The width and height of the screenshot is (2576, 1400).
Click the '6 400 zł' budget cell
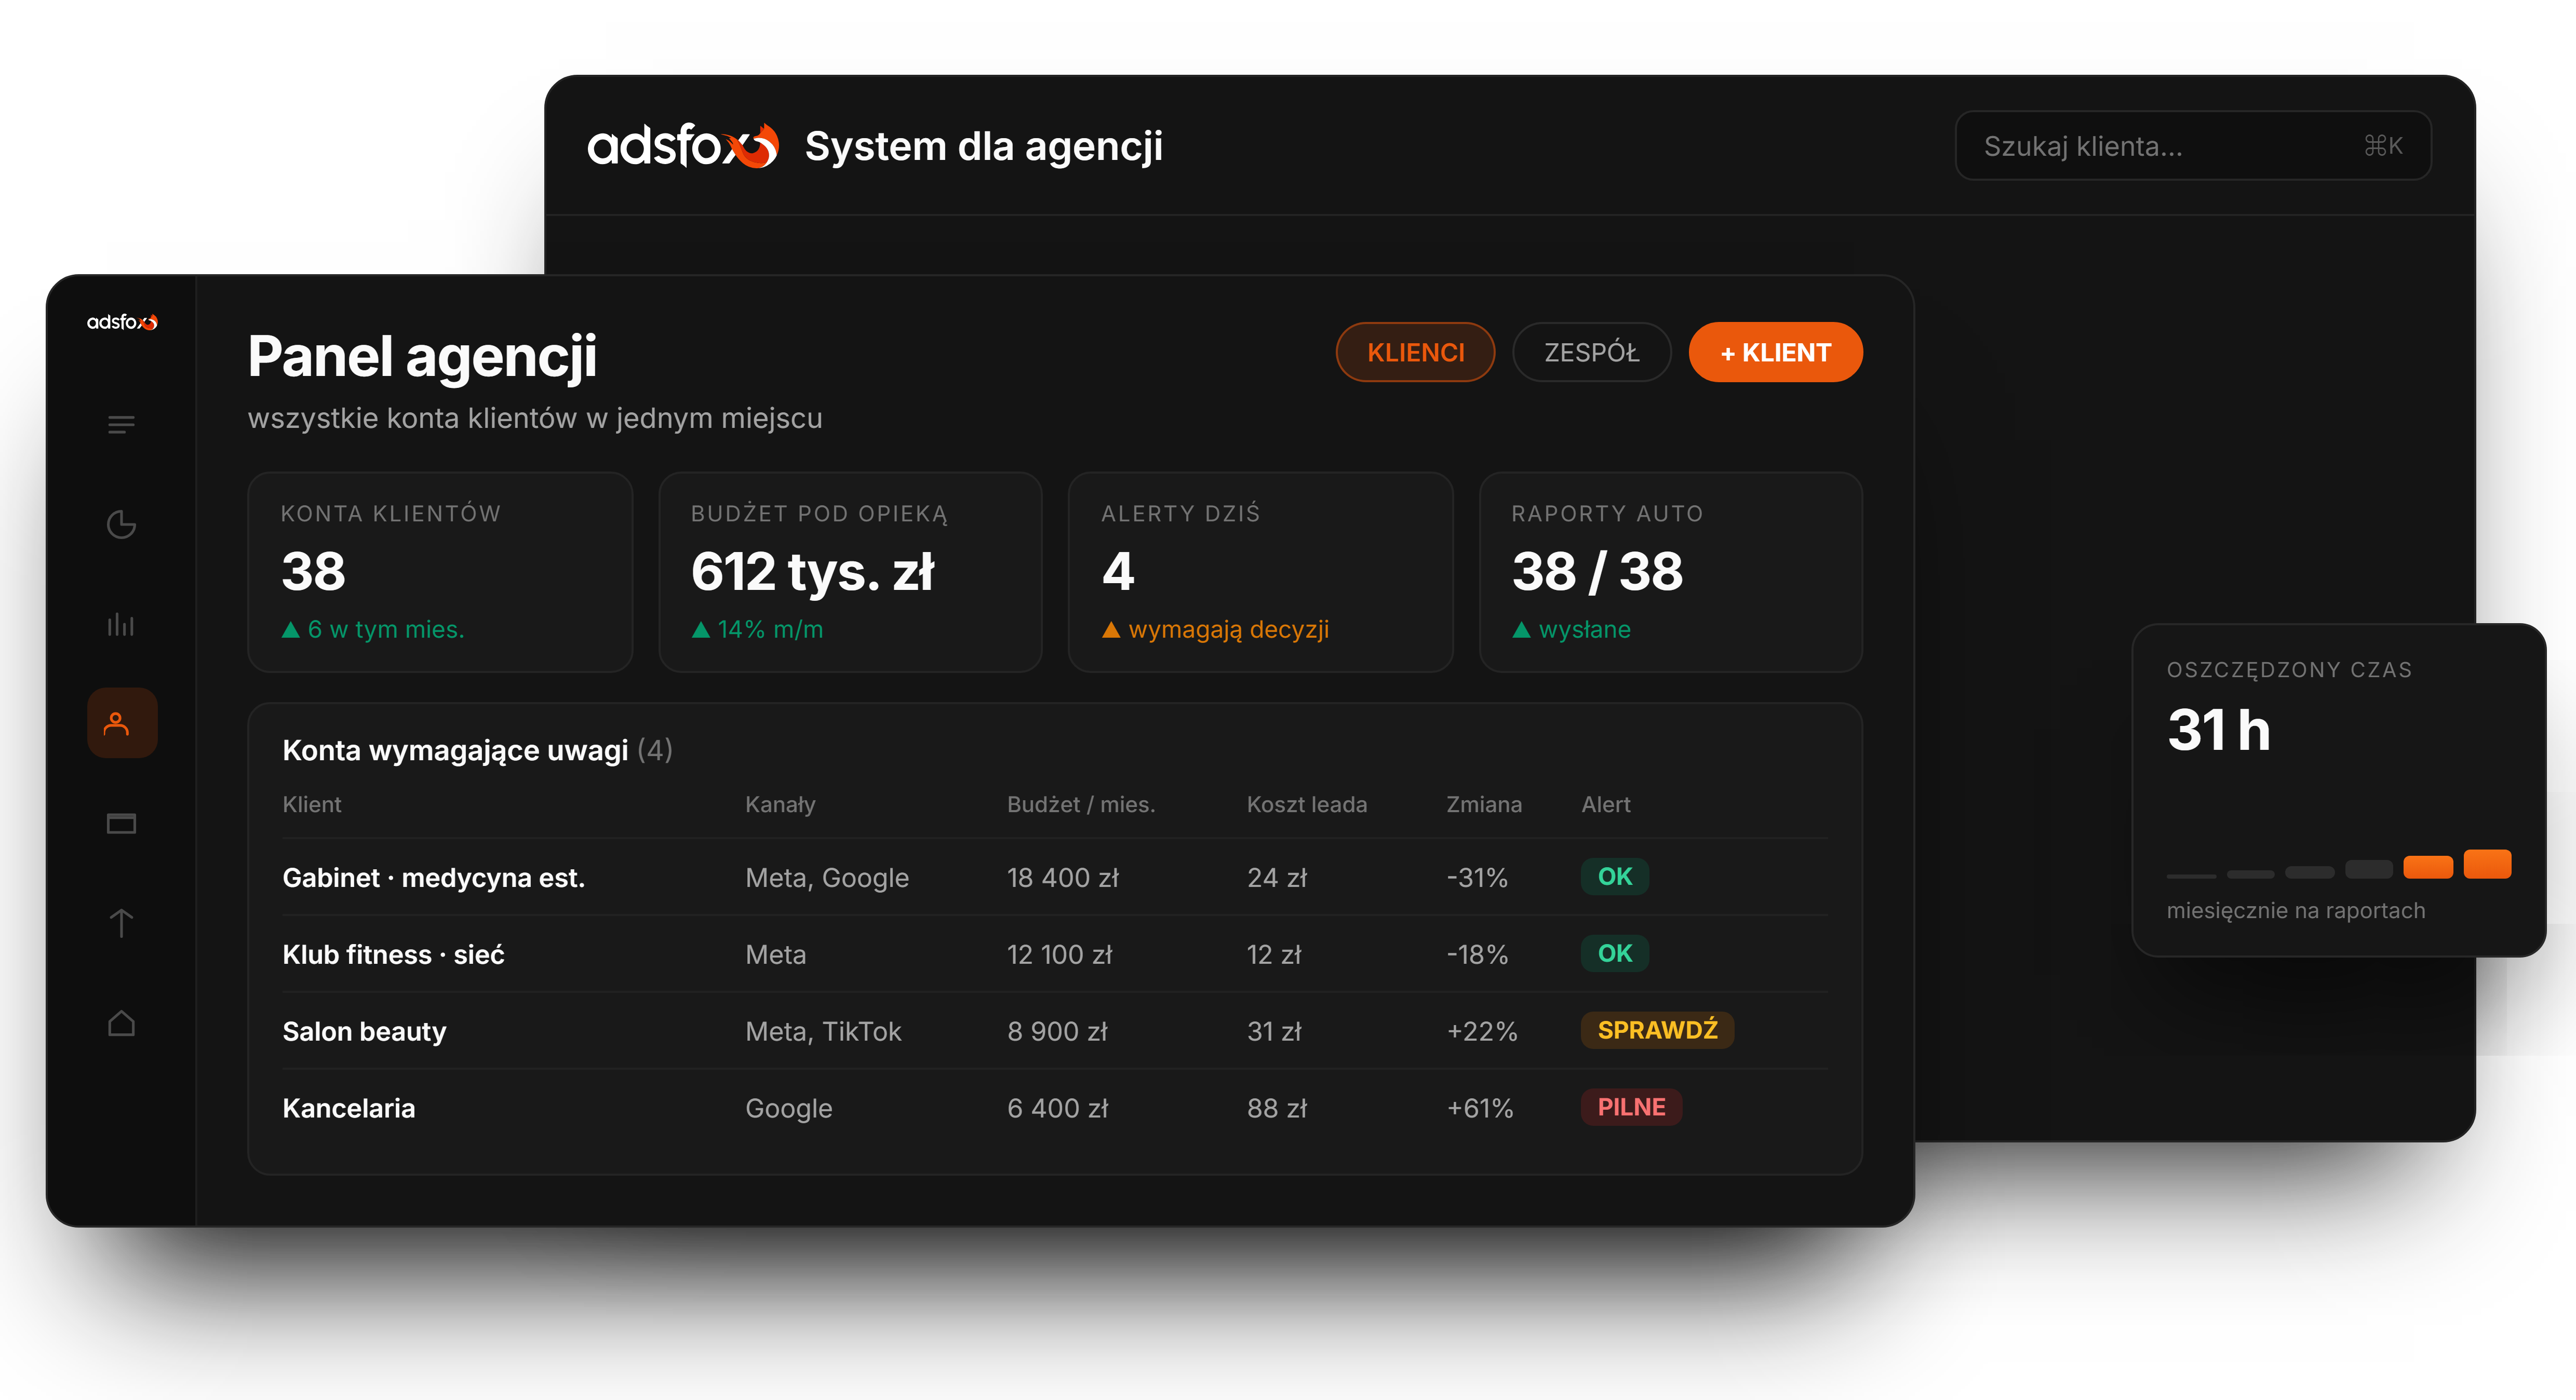(x=1057, y=1108)
